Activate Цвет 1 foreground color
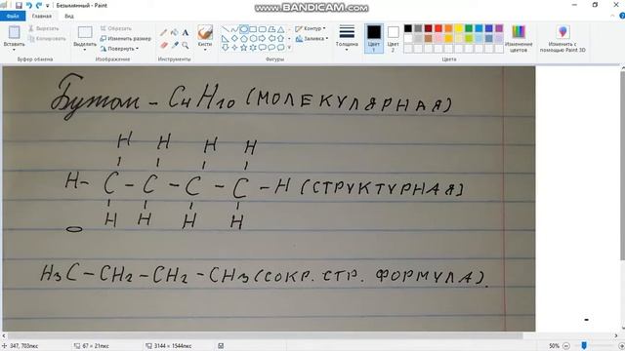This screenshot has height=351, width=625. pyautogui.click(x=373, y=39)
